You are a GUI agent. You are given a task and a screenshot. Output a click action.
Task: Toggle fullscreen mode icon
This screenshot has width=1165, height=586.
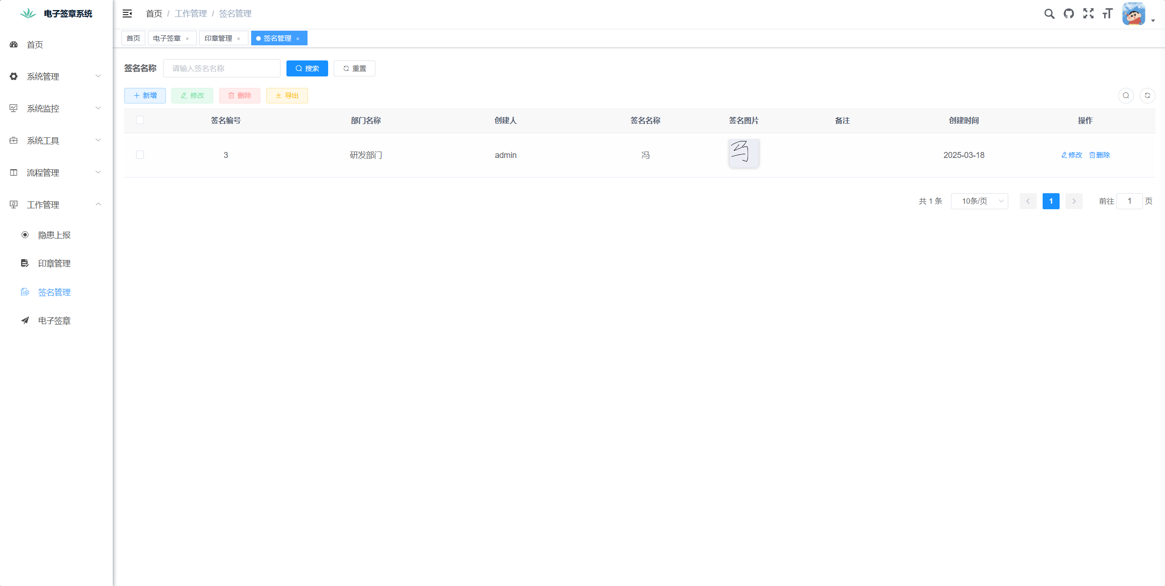coord(1088,14)
